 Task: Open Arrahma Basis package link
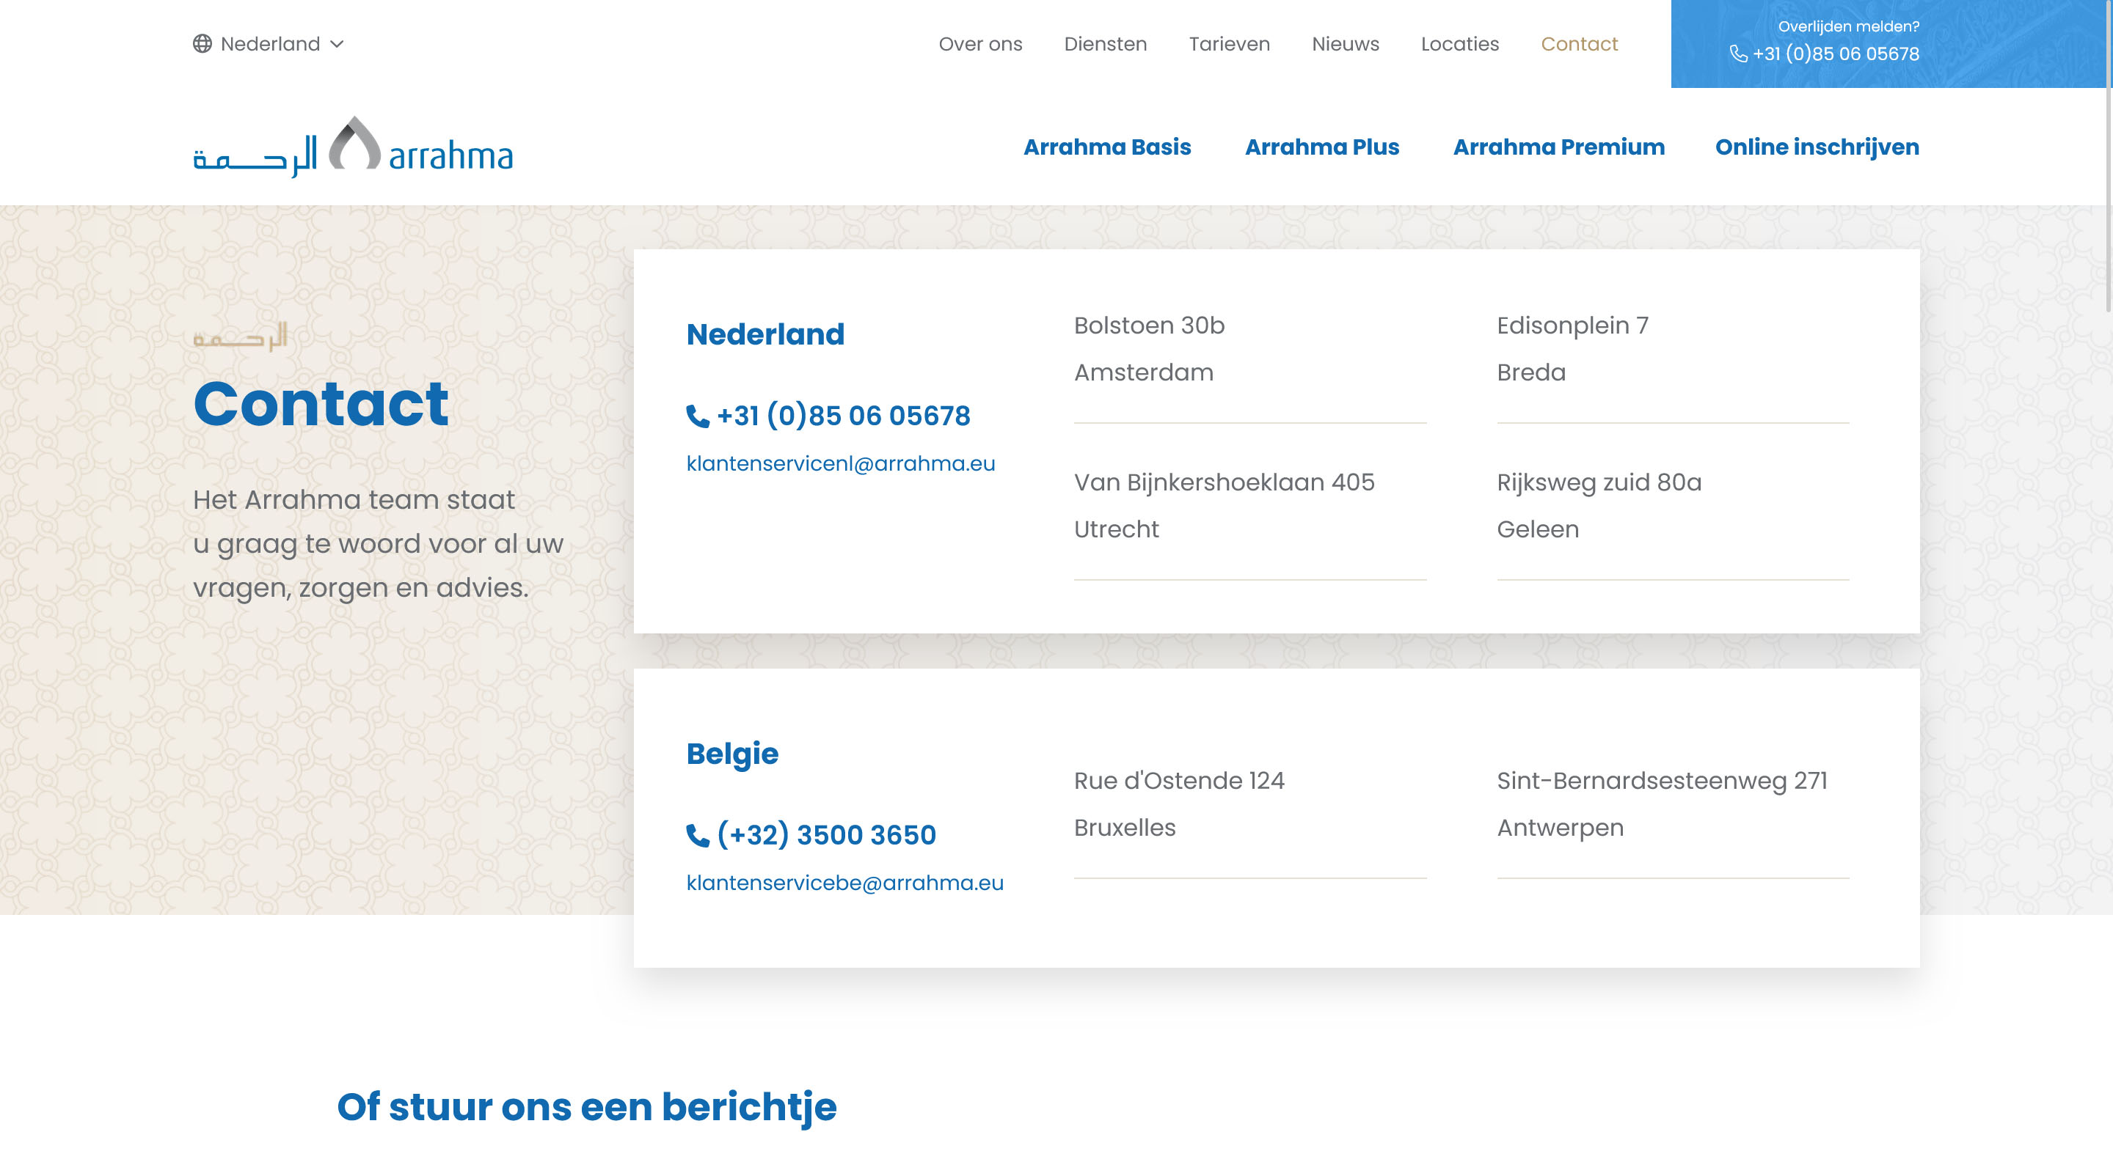click(x=1106, y=147)
